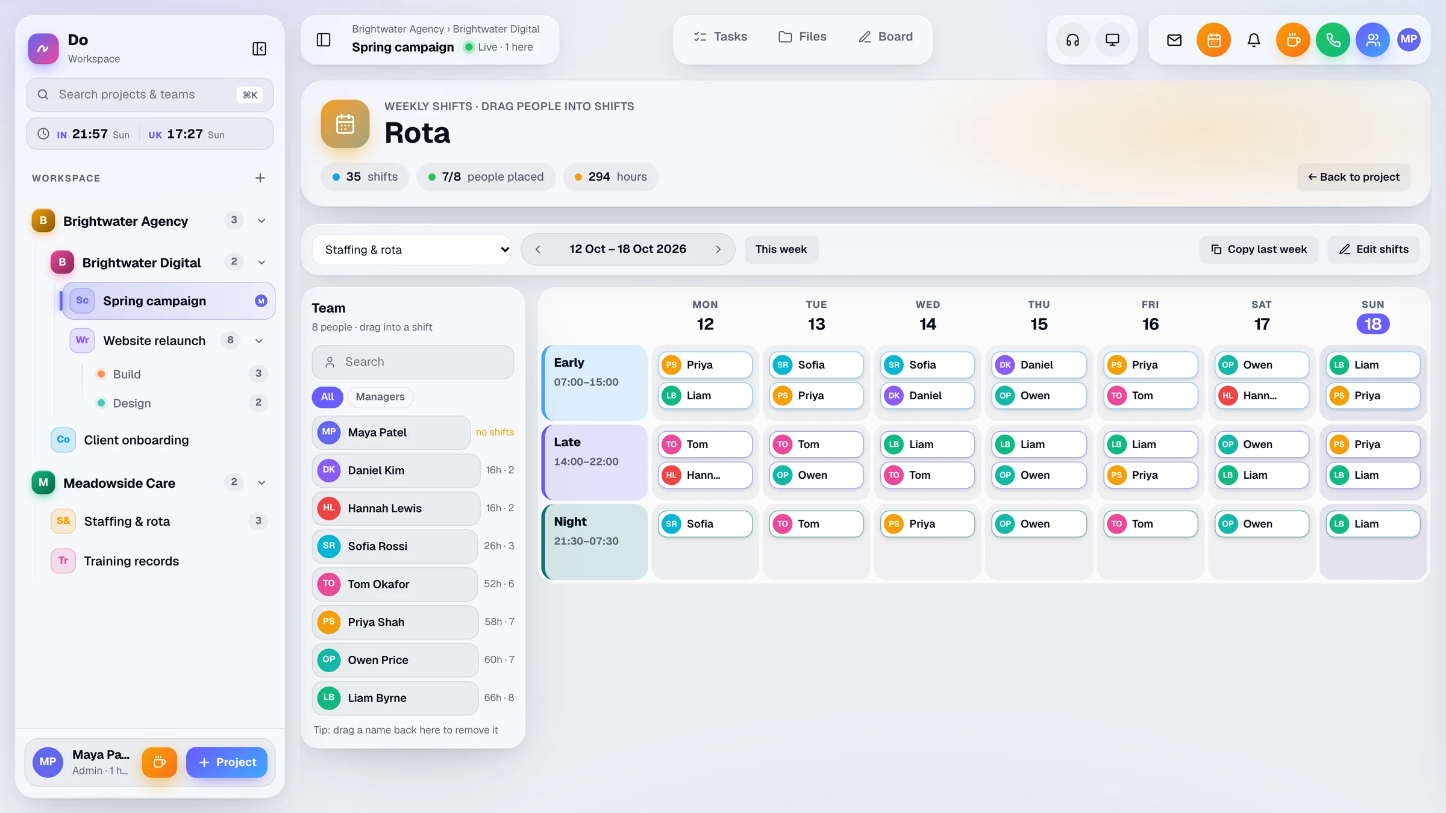Select Training records in the sidebar
The height and width of the screenshot is (813, 1446).
point(160,561)
